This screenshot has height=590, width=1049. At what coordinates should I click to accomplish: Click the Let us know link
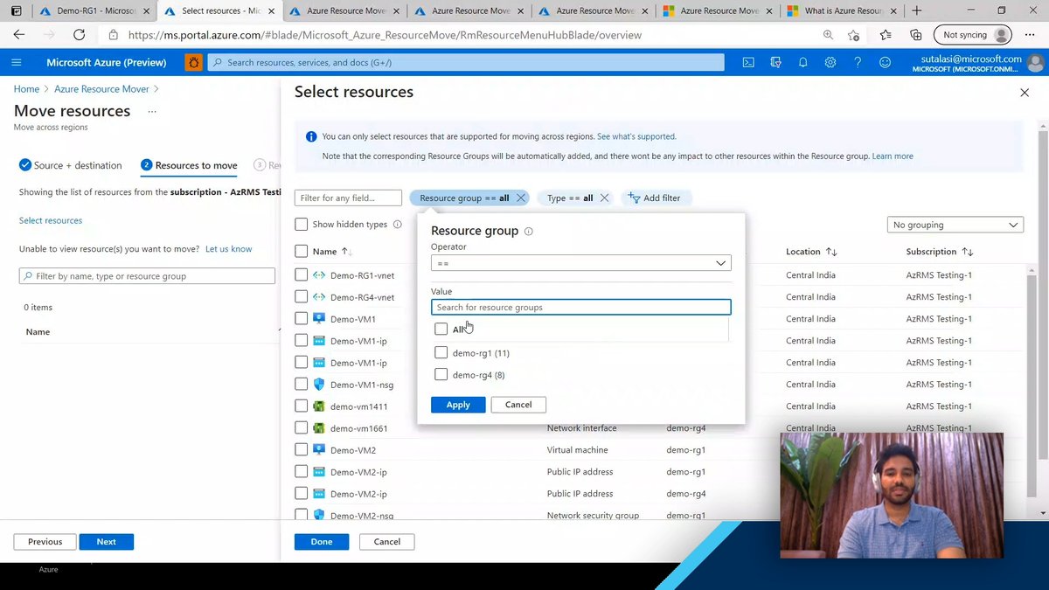point(228,249)
